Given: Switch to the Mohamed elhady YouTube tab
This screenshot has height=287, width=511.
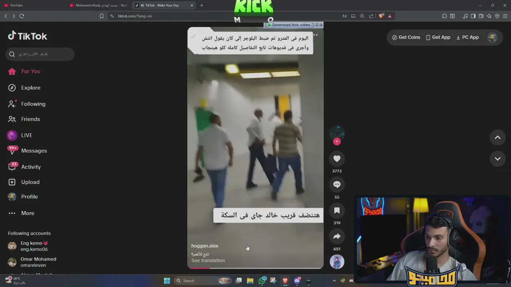Looking at the screenshot, I should (99, 5).
